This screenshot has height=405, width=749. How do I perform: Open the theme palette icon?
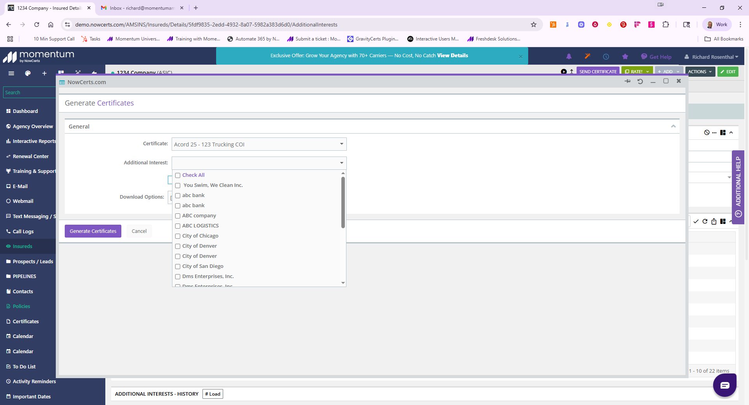28,73
